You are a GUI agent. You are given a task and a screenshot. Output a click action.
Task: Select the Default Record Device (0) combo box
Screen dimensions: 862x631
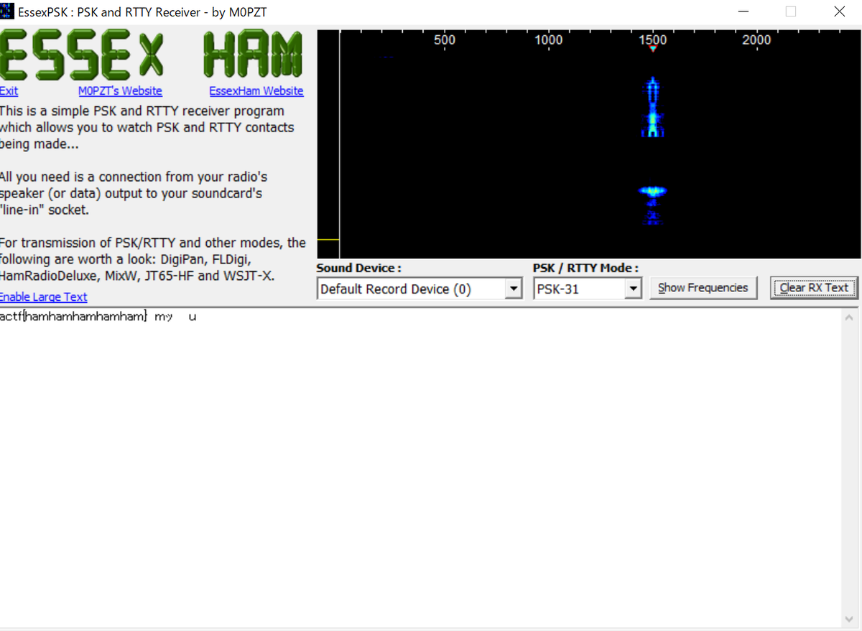(420, 289)
